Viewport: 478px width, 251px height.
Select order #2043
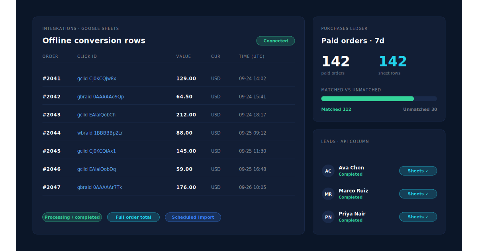tap(52, 115)
